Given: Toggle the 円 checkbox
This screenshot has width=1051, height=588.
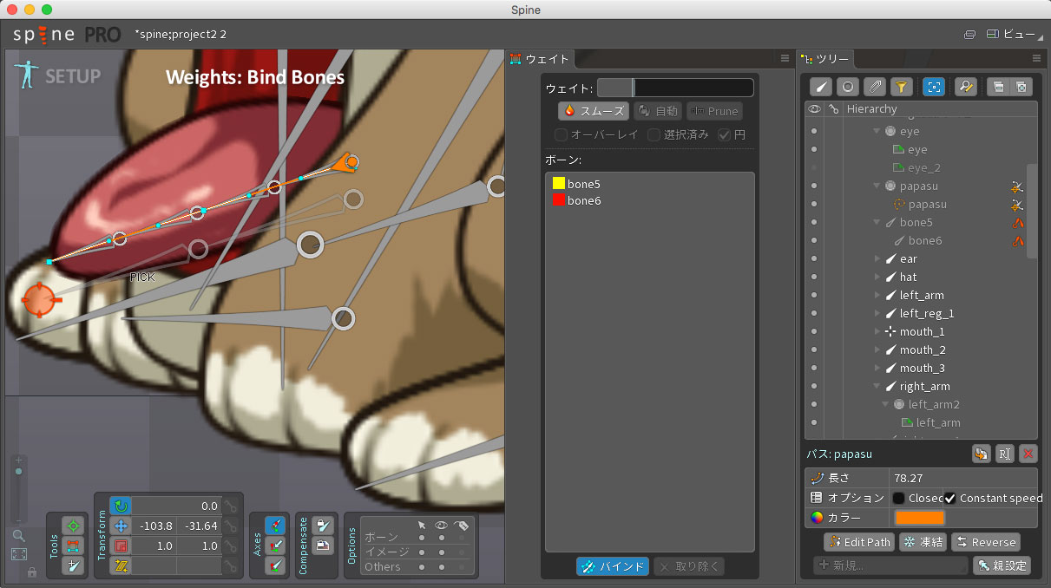Looking at the screenshot, I should 724,134.
